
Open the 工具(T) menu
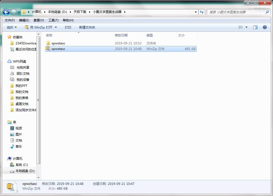(x=53, y=20)
